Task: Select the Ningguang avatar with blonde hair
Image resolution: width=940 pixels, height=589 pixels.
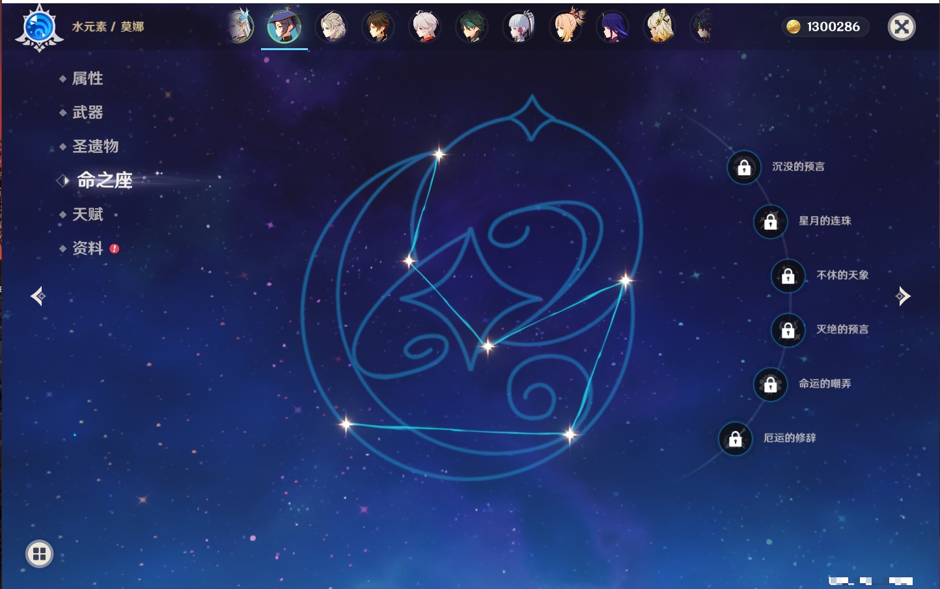Action: (x=659, y=27)
